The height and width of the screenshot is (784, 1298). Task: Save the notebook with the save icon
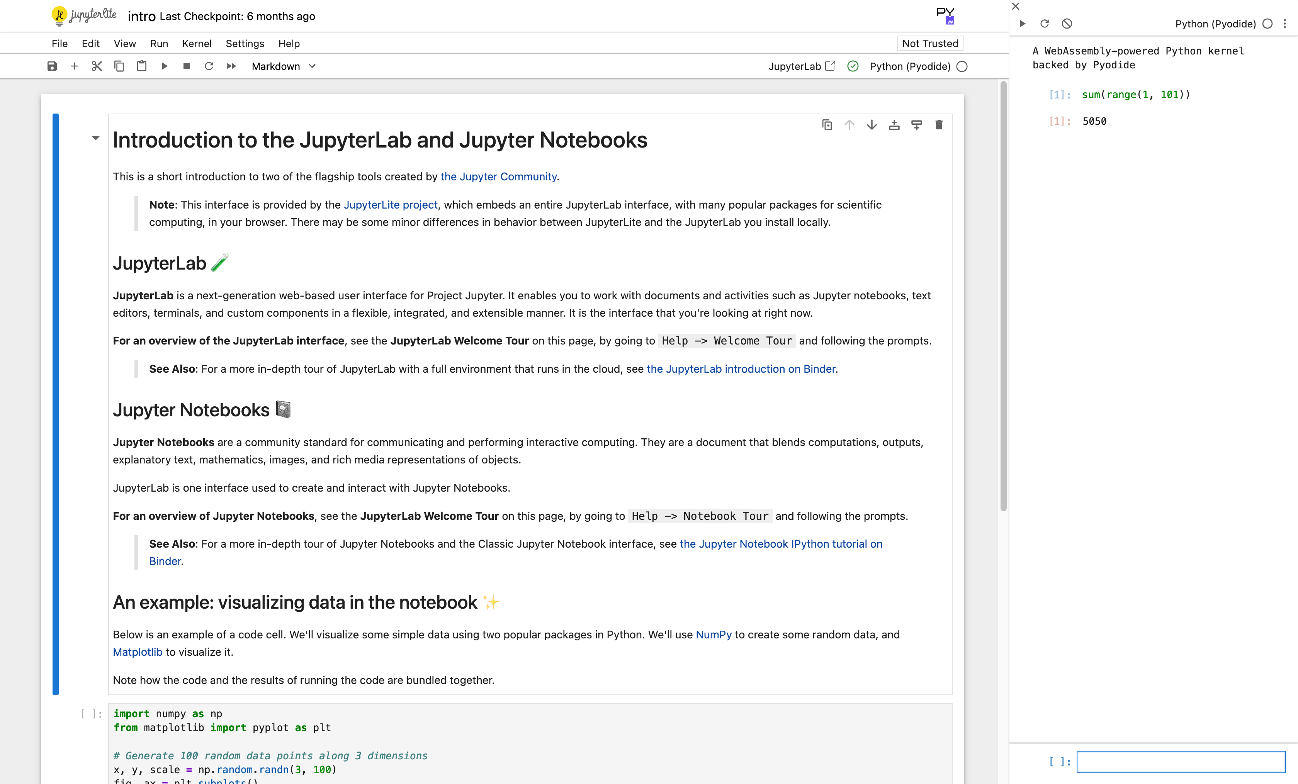(52, 66)
